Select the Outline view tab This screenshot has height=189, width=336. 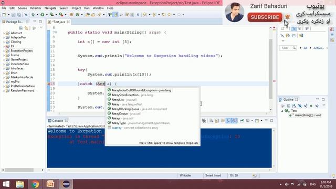[x=288, y=100]
